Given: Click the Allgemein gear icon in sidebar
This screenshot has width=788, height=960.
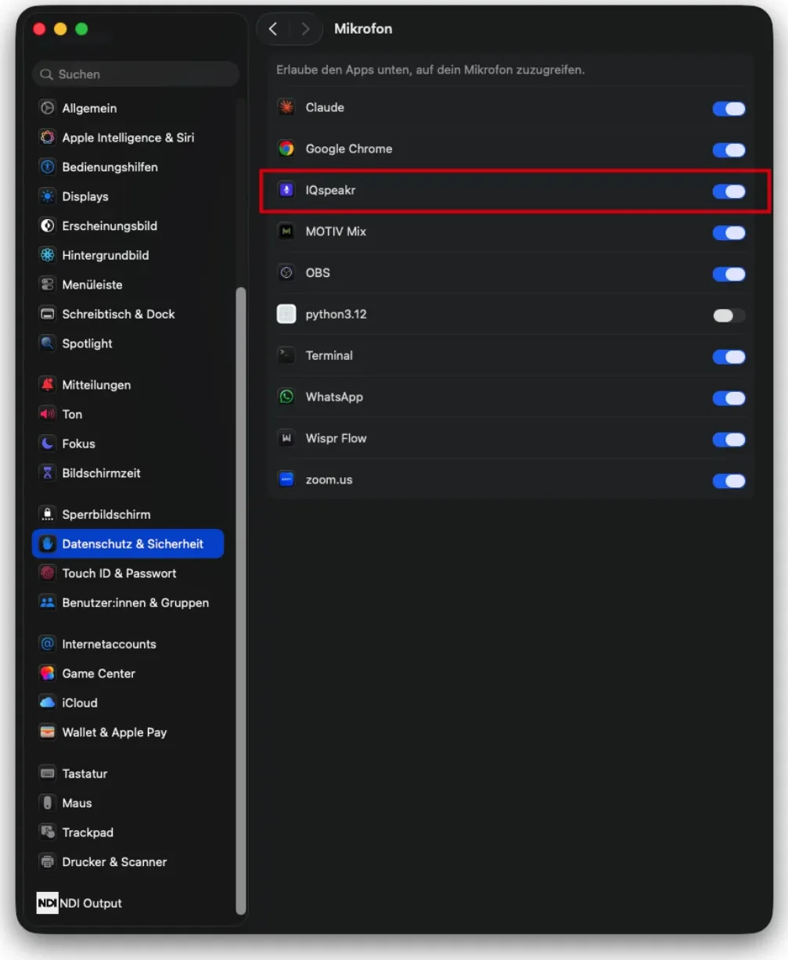Looking at the screenshot, I should point(48,108).
